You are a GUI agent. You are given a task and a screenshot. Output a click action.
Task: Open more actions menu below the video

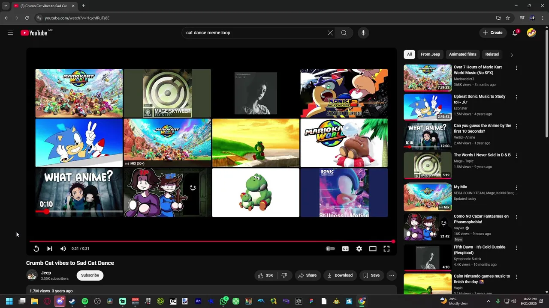[392, 275]
